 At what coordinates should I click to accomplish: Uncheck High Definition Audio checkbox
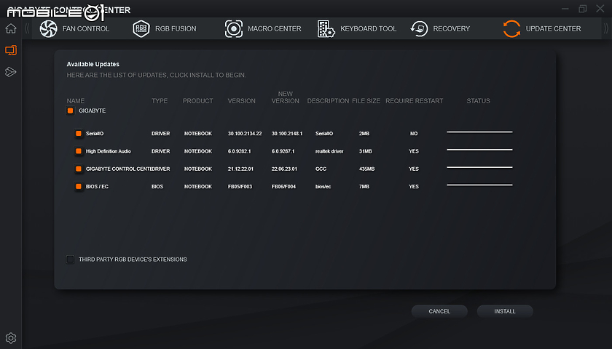coord(79,151)
